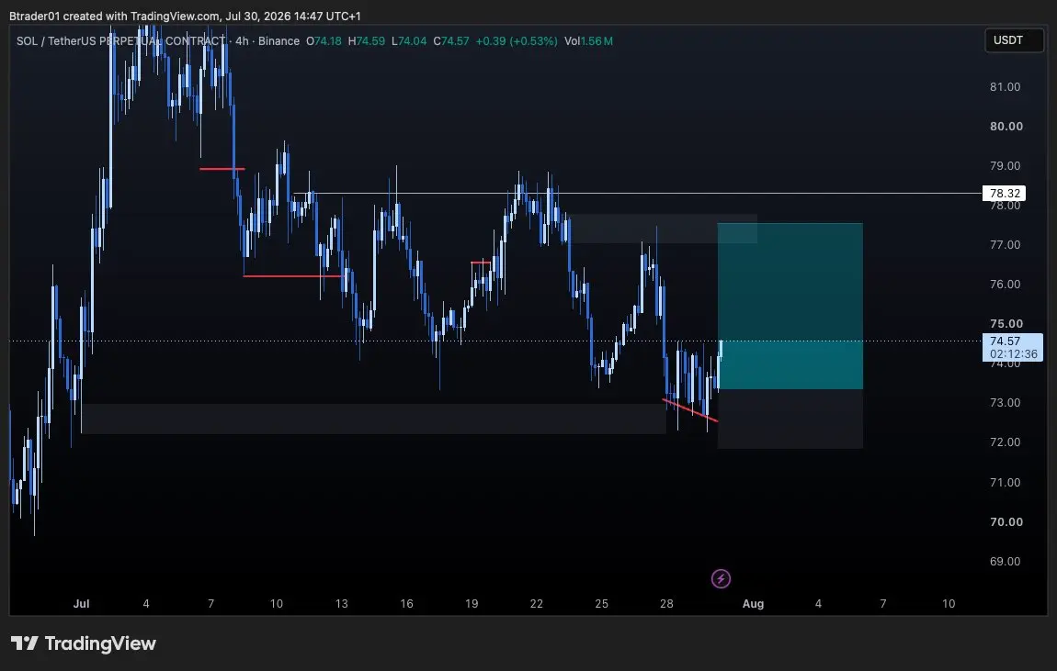Click the 22 date label on time axis
Viewport: 1057px width, 671px height.
coord(537,604)
